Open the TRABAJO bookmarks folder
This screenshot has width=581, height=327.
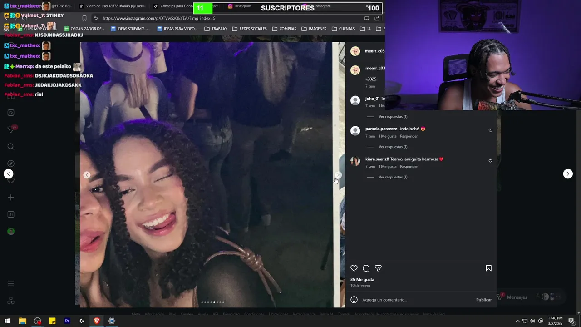point(216,29)
